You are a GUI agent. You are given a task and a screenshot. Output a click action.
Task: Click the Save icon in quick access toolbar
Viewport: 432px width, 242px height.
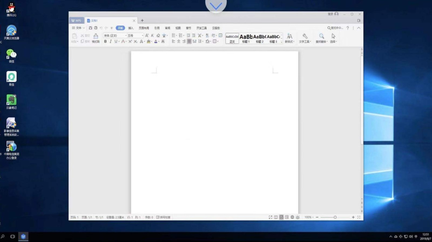point(90,28)
